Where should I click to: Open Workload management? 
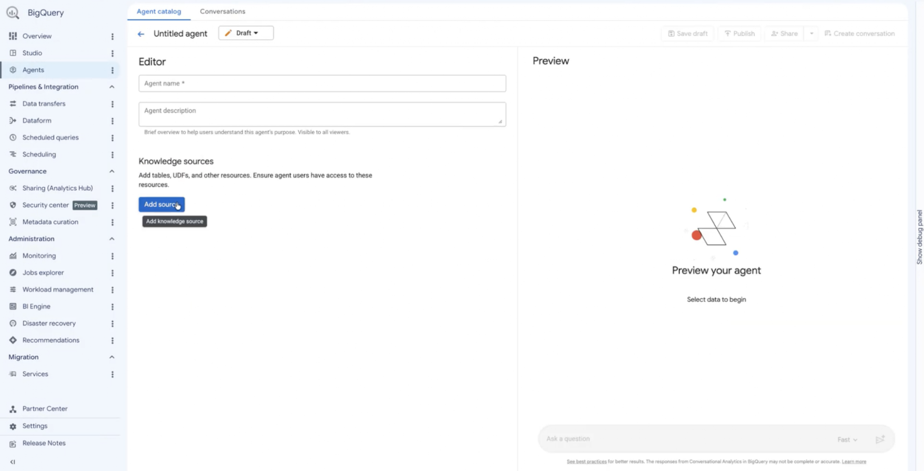click(x=57, y=289)
